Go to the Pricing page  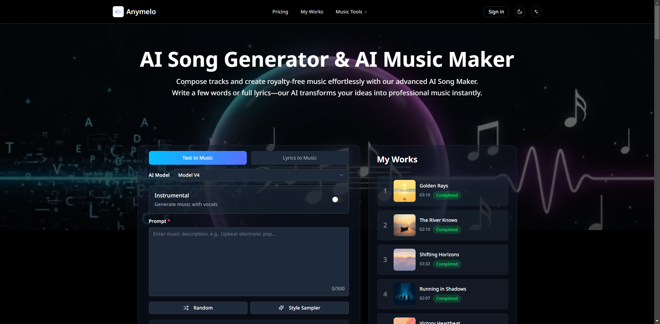[280, 12]
